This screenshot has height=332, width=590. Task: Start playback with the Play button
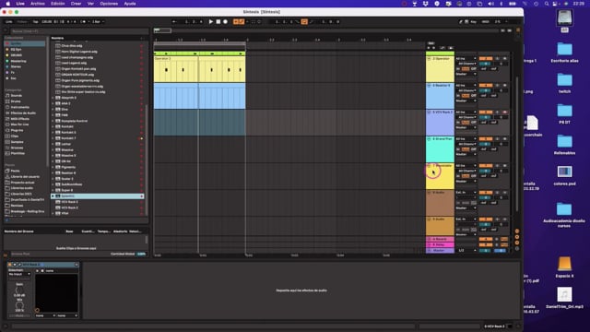click(211, 22)
